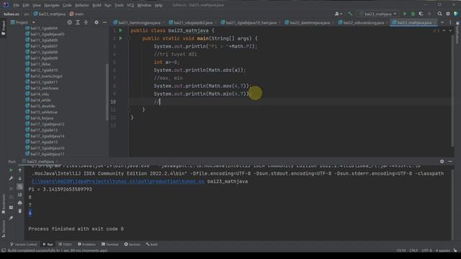Print the console output using the printer icon
Screen dimensions: 461x259
(x=20, y=203)
